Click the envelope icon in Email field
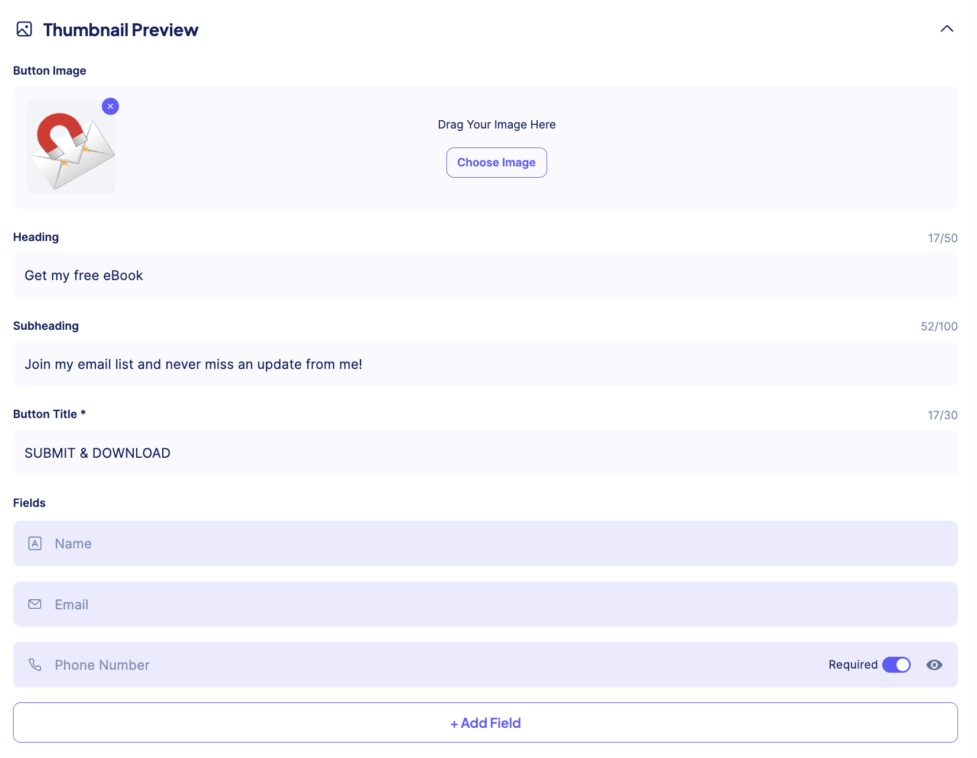Viewport: 977px width, 758px height. click(35, 604)
